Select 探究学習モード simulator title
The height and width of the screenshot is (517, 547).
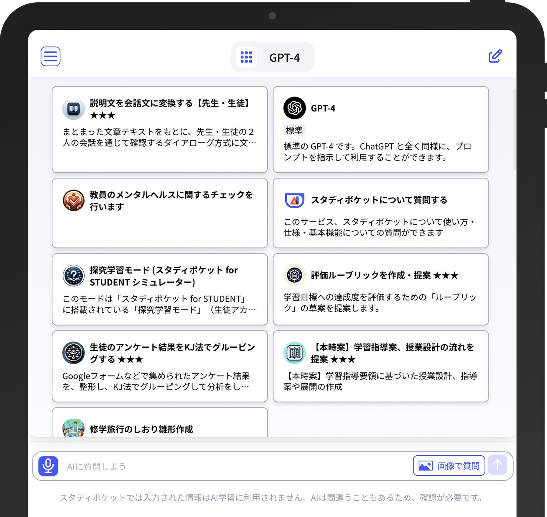164,276
